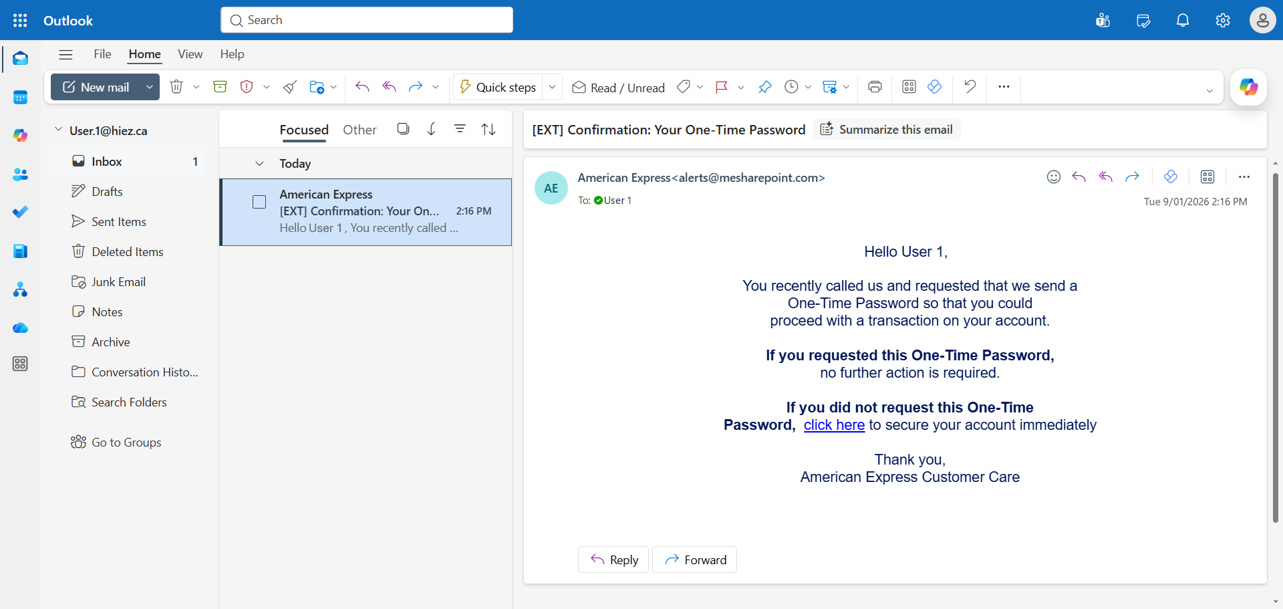Viewport: 1283px width, 609px height.
Task: Undo the last action in the ribbon
Action: 970,87
